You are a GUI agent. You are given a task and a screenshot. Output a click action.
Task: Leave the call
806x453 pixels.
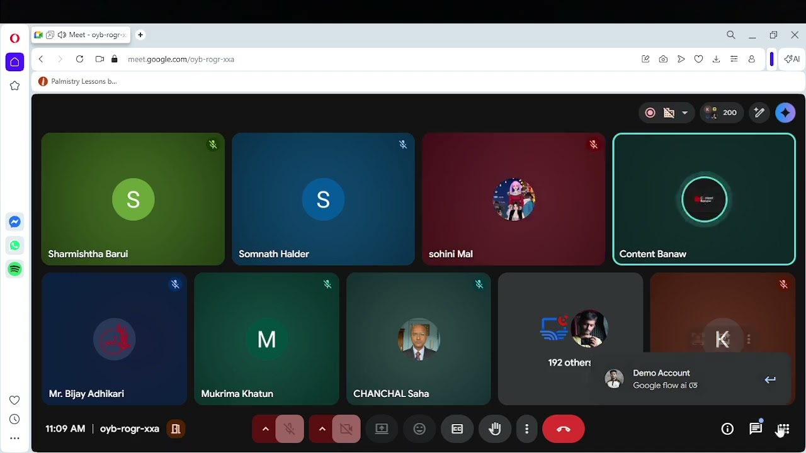click(x=564, y=429)
